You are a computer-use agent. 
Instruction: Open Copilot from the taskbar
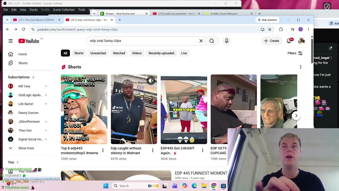click(184, 186)
